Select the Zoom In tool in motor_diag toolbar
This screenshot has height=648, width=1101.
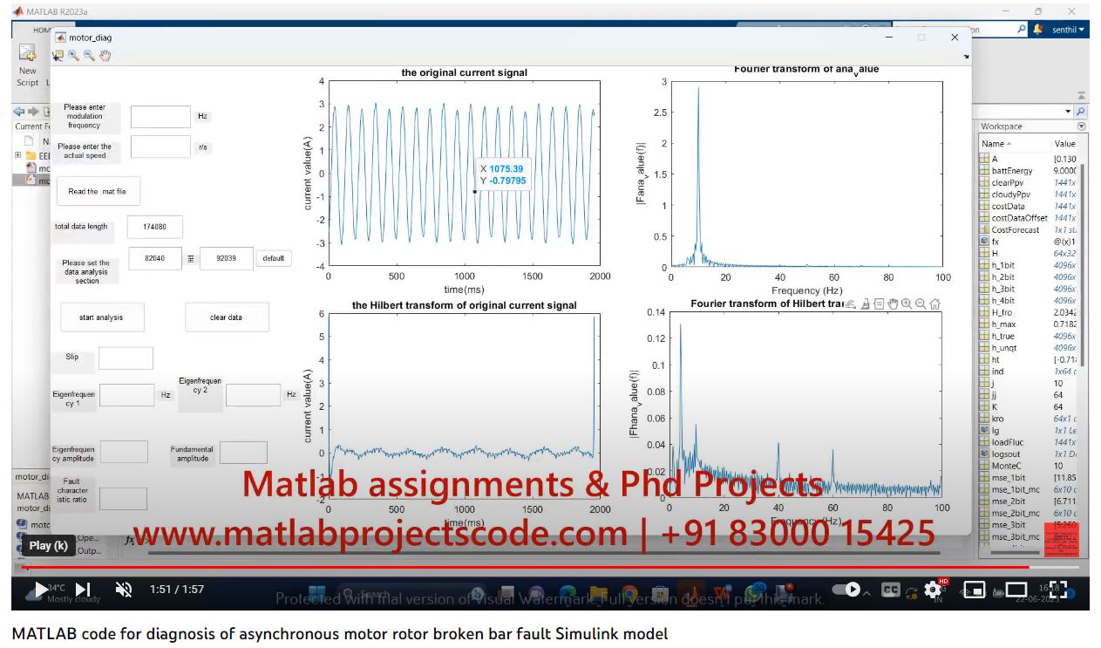74,56
